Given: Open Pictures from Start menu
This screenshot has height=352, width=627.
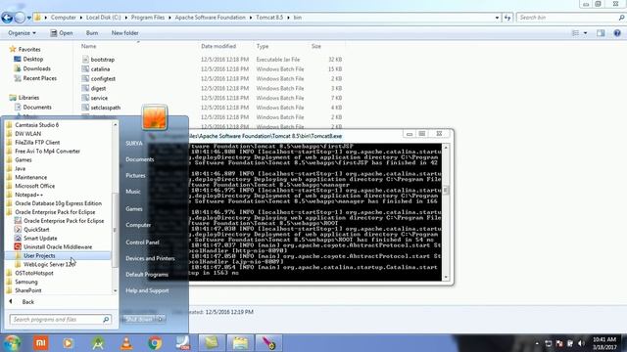Looking at the screenshot, I should coord(135,176).
